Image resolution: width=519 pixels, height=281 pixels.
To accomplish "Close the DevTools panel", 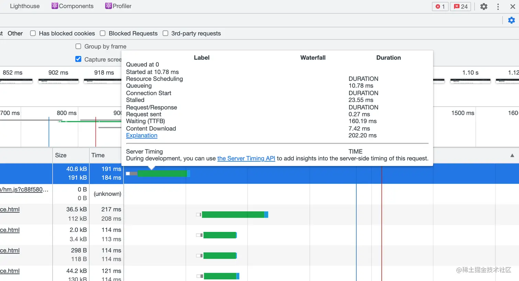I will [513, 7].
